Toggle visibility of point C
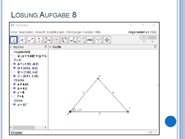The width and height of the screenshot is (185, 139). (x=14, y=76)
